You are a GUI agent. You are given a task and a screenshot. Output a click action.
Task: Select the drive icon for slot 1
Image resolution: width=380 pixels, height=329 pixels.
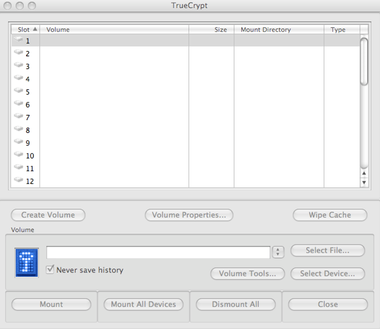18,39
